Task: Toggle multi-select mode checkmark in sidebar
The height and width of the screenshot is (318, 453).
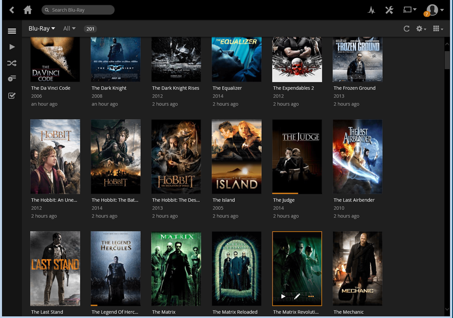Action: [12, 96]
